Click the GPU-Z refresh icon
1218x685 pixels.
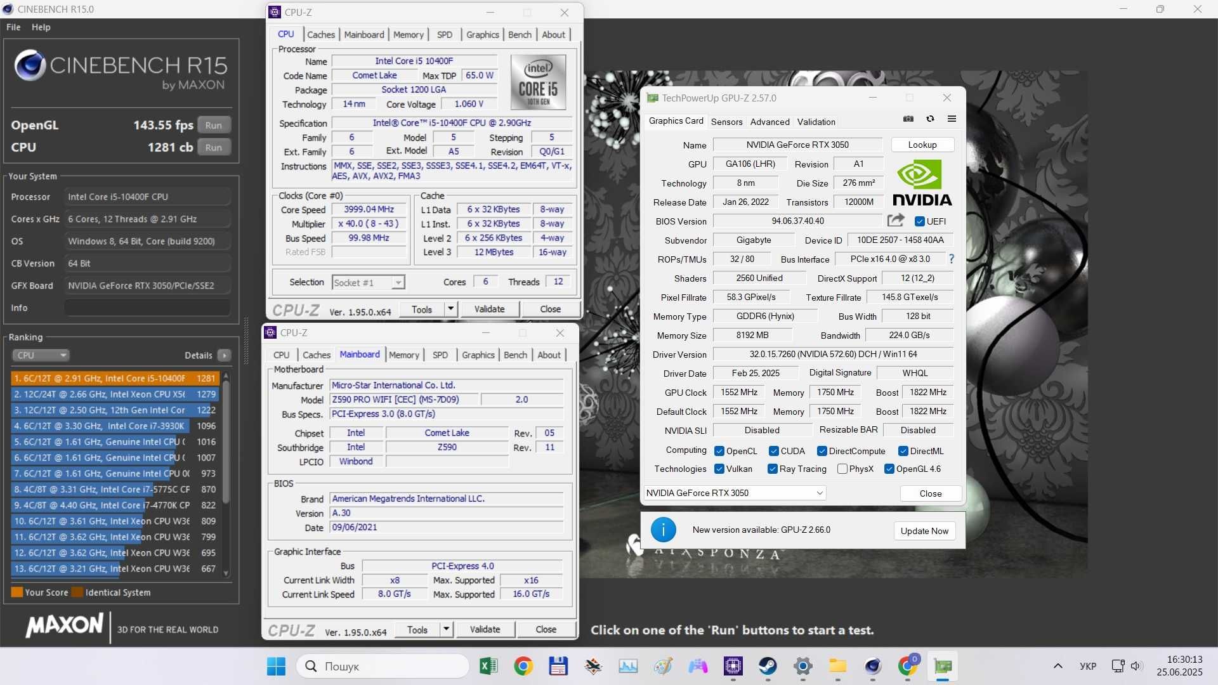(930, 119)
